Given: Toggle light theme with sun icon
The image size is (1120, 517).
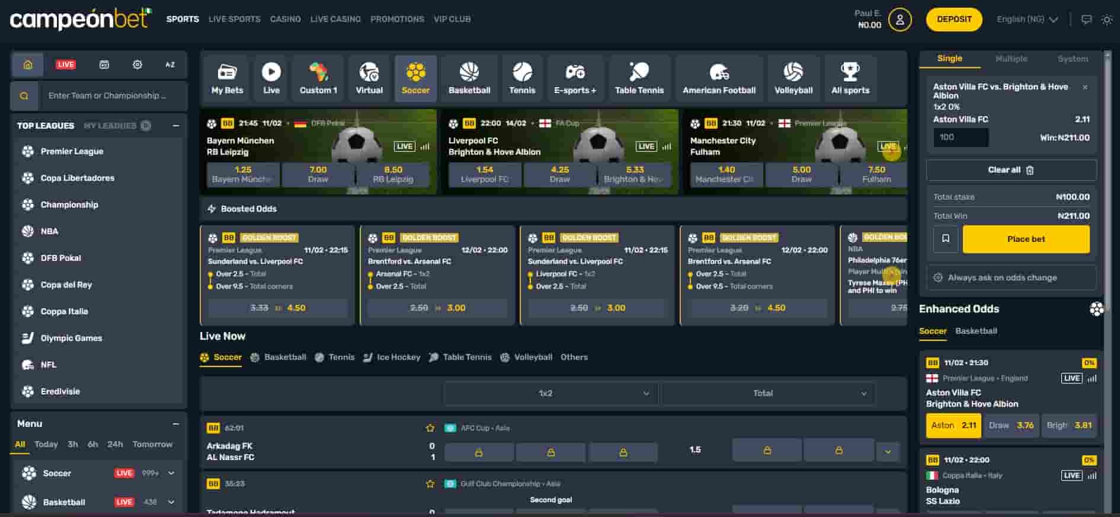Looking at the screenshot, I should tap(1106, 20).
